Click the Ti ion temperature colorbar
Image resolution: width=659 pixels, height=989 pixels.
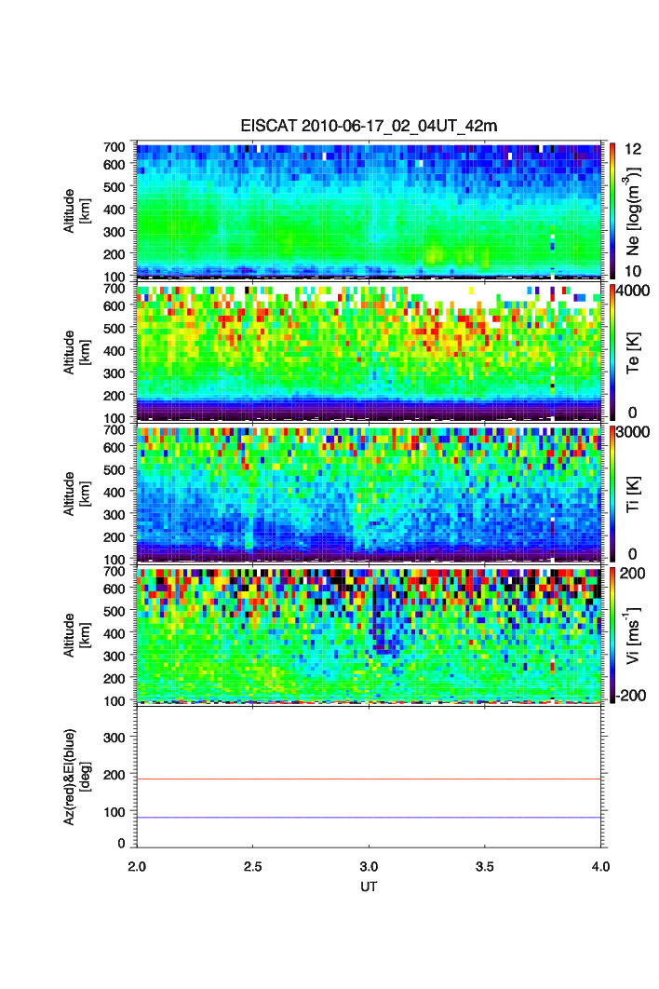coord(611,493)
